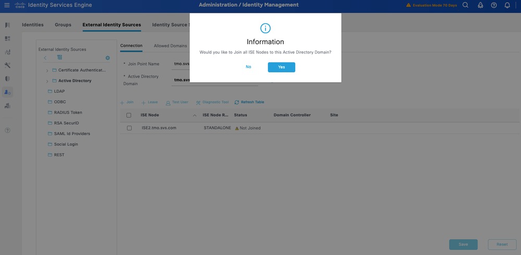521x255 pixels.
Task: Click the ISE Node R... column header
Action: point(215,115)
